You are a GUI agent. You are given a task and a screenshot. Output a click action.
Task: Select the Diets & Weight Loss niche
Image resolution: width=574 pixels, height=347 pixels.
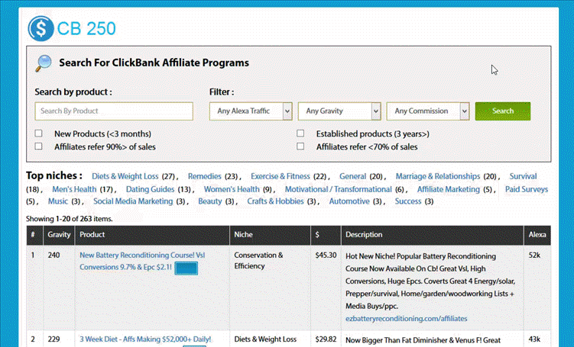point(125,176)
